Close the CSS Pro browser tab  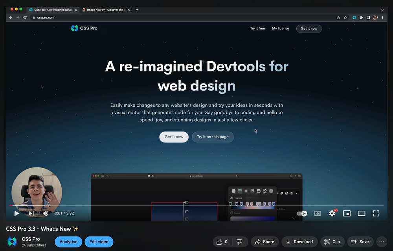[76, 10]
